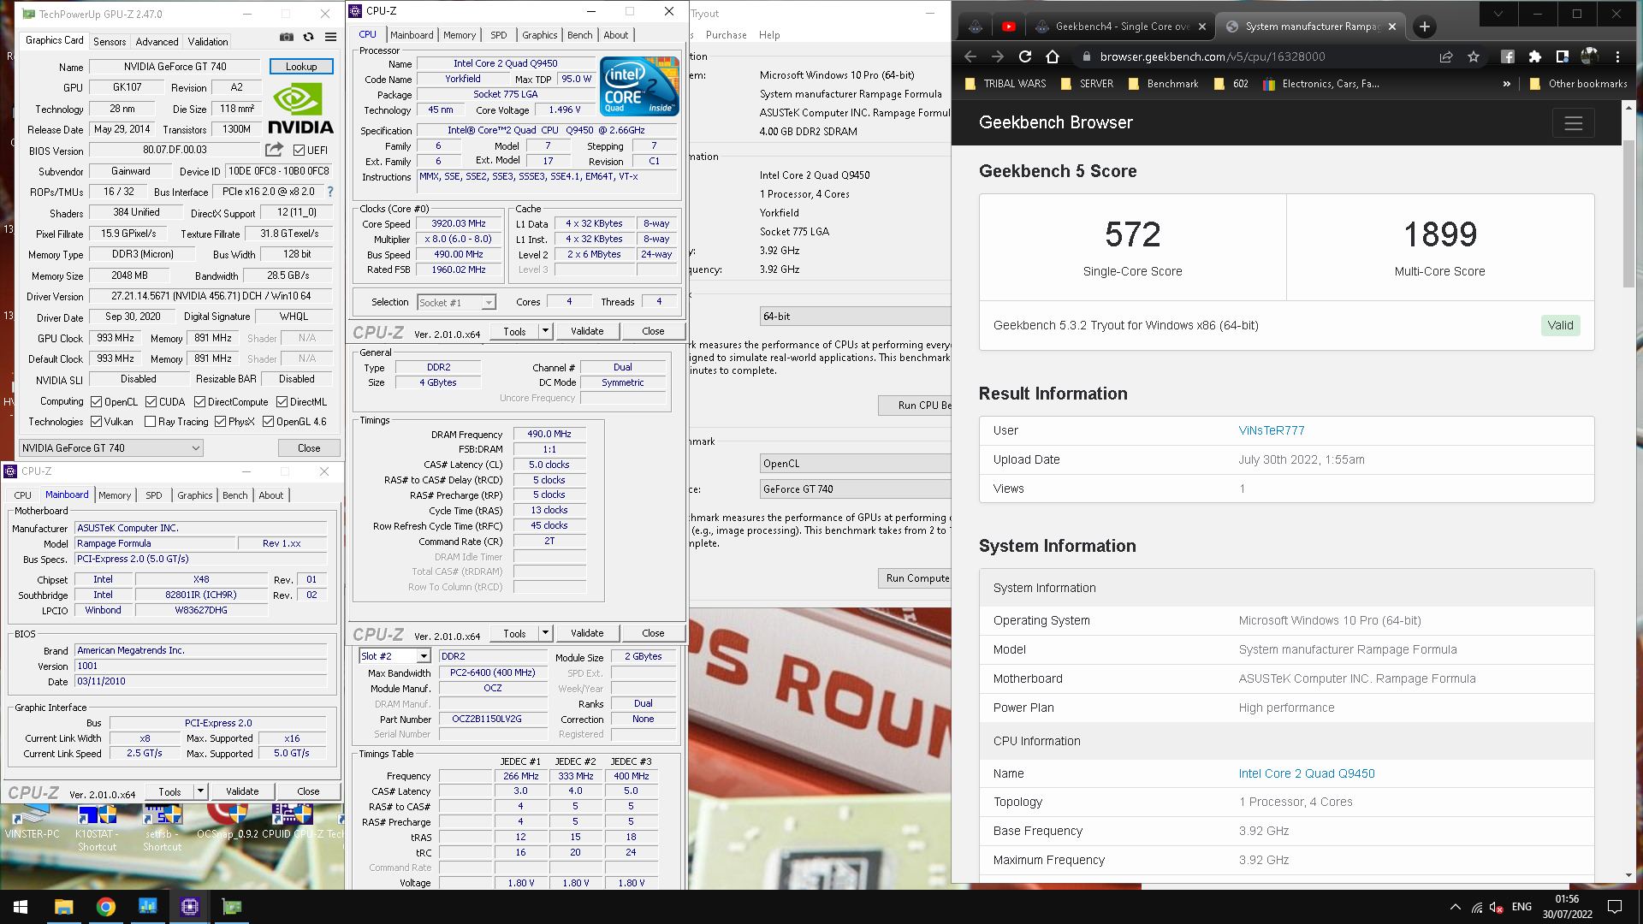Open the Validation tab in GPU-Z

pos(208,41)
